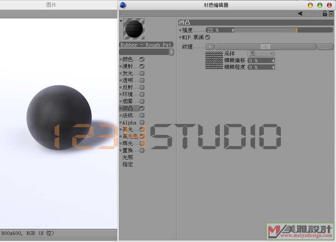The height and width of the screenshot is (242, 336).
Task: Disable the 凹凸 channel checkbox
Action: pos(142,108)
